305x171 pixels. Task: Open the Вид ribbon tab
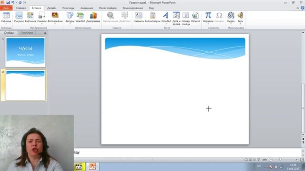(152, 8)
